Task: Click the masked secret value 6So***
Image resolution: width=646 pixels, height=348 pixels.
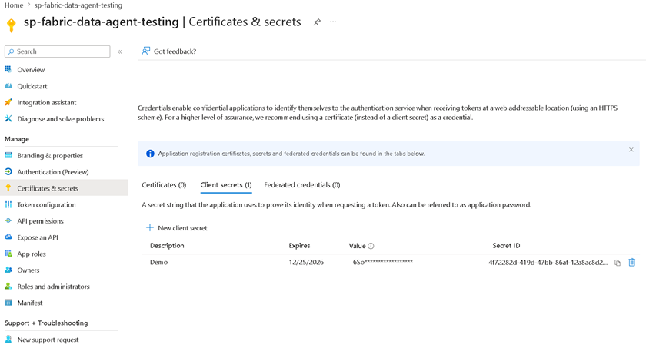Action: click(x=382, y=262)
